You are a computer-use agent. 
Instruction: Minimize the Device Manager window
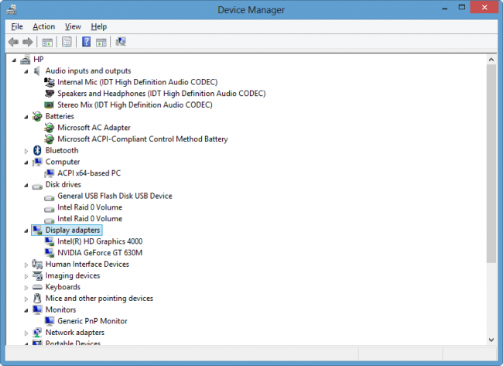tap(445, 9)
